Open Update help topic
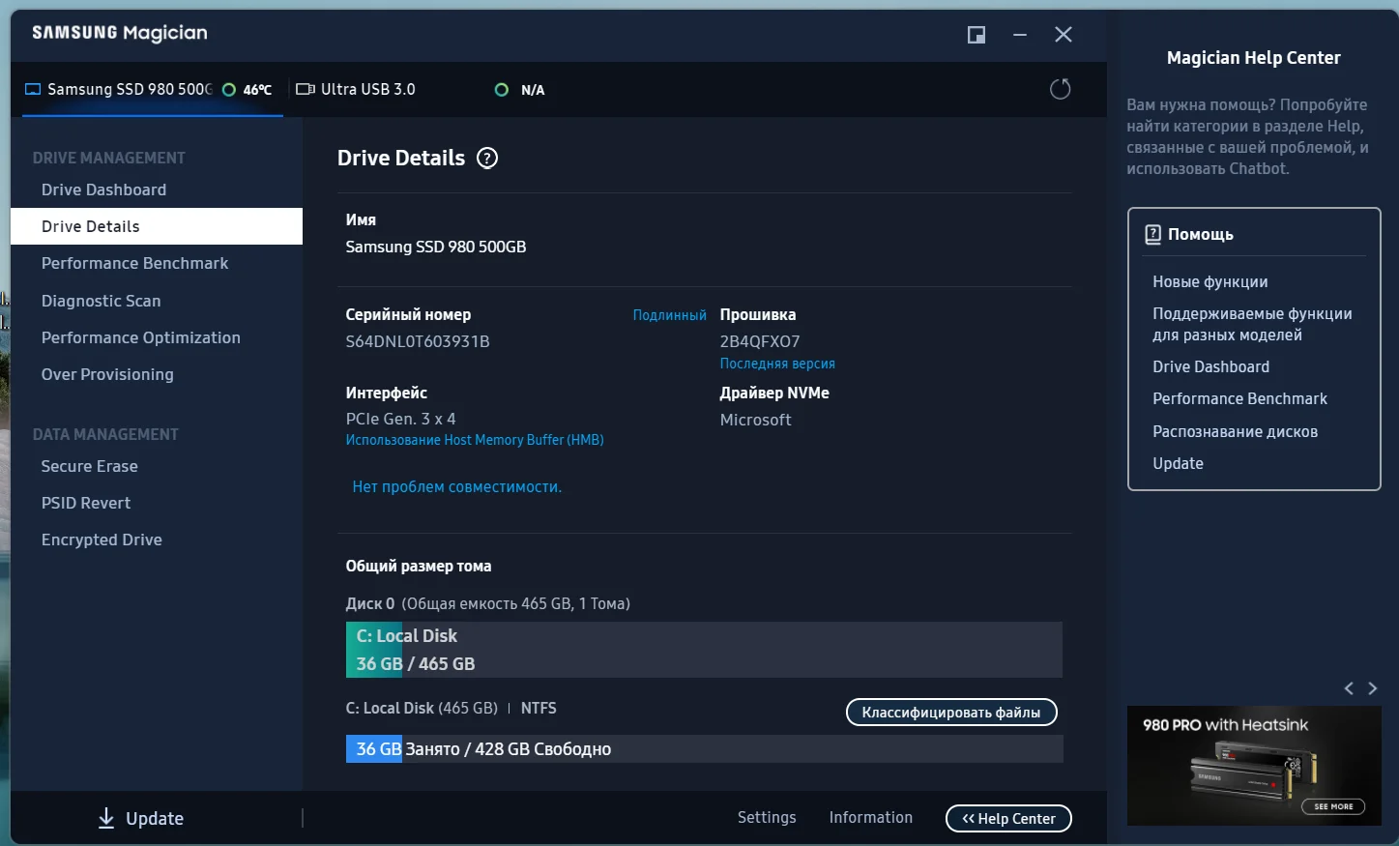This screenshot has width=1399, height=846. [1178, 463]
